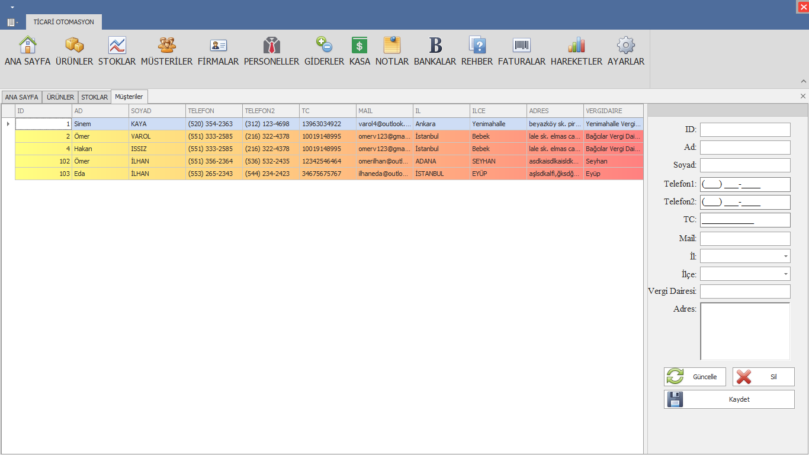This screenshot has height=455, width=809.
Task: Select the Hakan ISSIZ row
Action: [329, 149]
